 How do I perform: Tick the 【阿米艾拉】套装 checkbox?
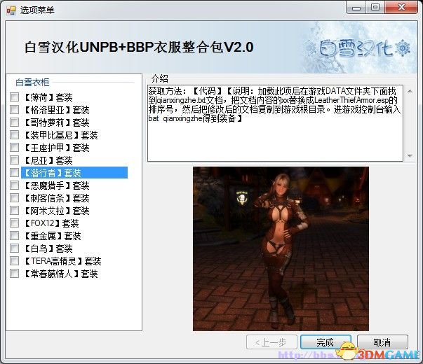(x=14, y=211)
